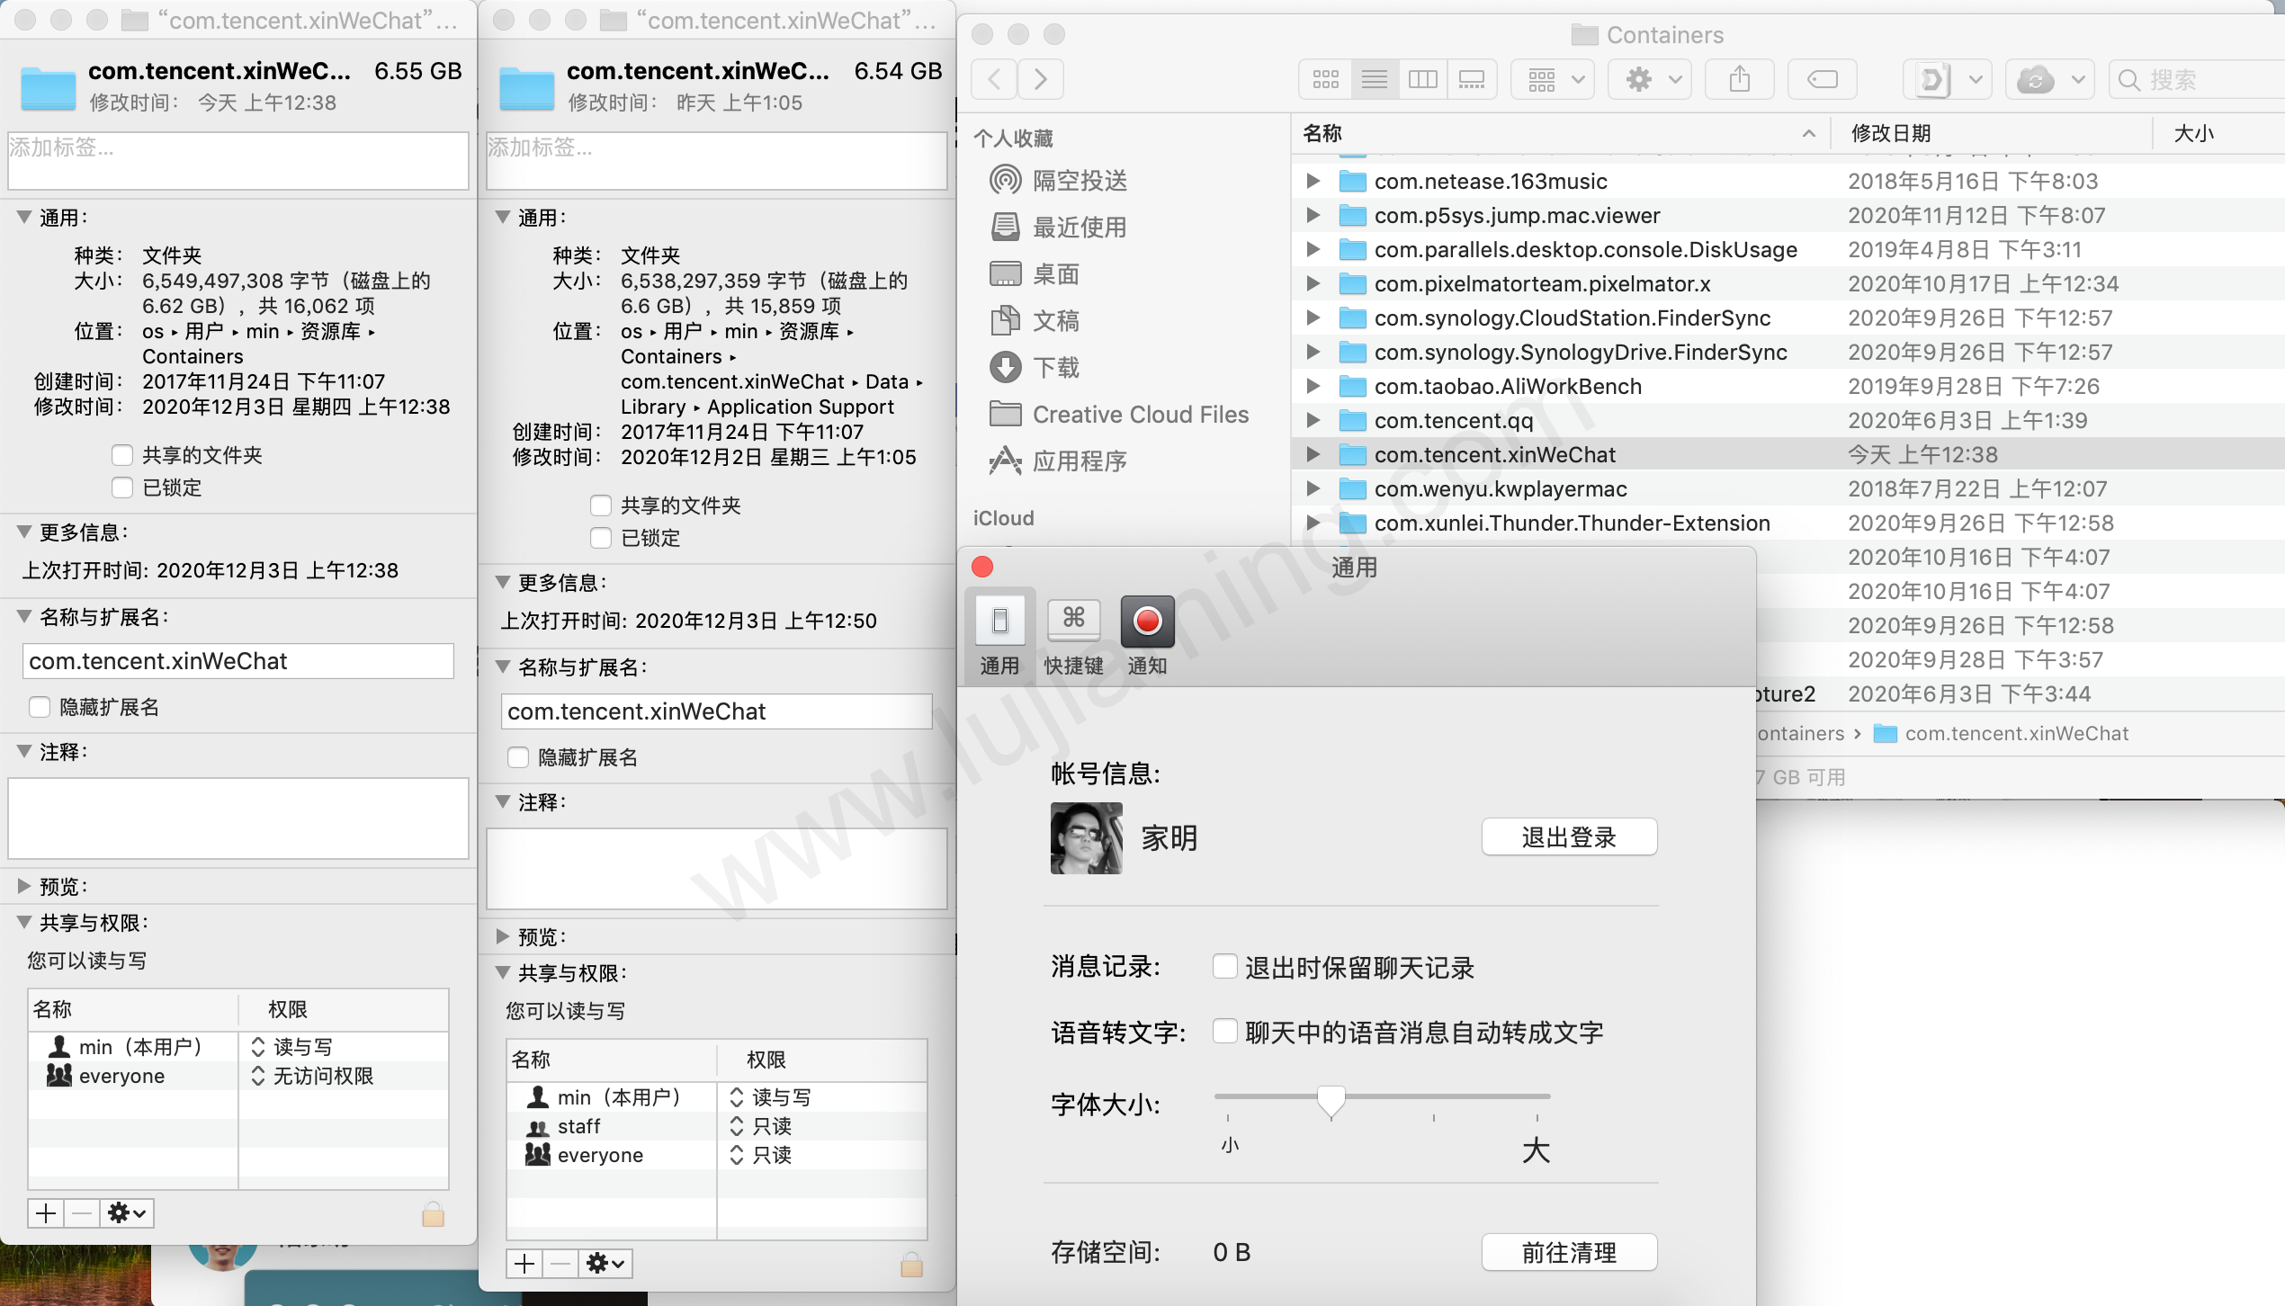Expand com.tencent.xinWeChat folder row in Finder
2285x1306 pixels.
point(1313,454)
